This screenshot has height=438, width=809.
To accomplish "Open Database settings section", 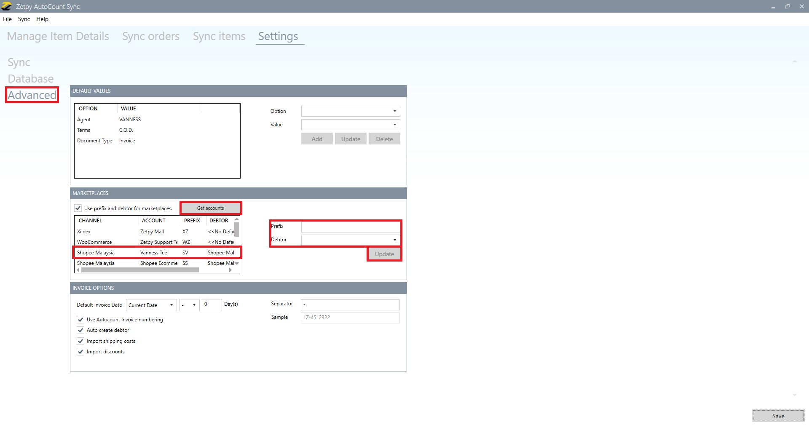I will coord(31,79).
